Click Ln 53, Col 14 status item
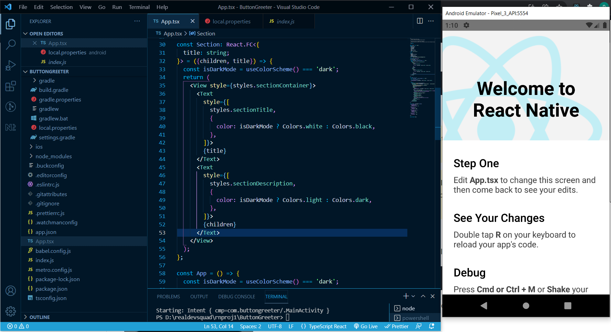611x332 pixels. (x=218, y=326)
